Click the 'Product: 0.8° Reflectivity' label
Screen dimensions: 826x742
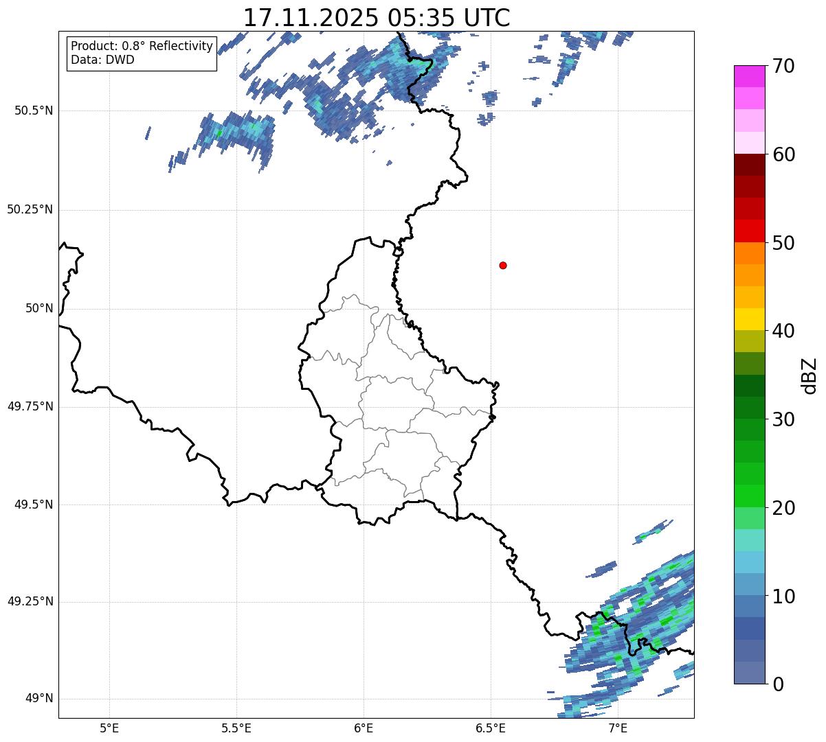click(142, 46)
